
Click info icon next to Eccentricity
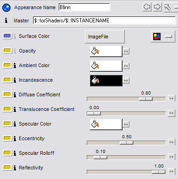coord(15,138)
